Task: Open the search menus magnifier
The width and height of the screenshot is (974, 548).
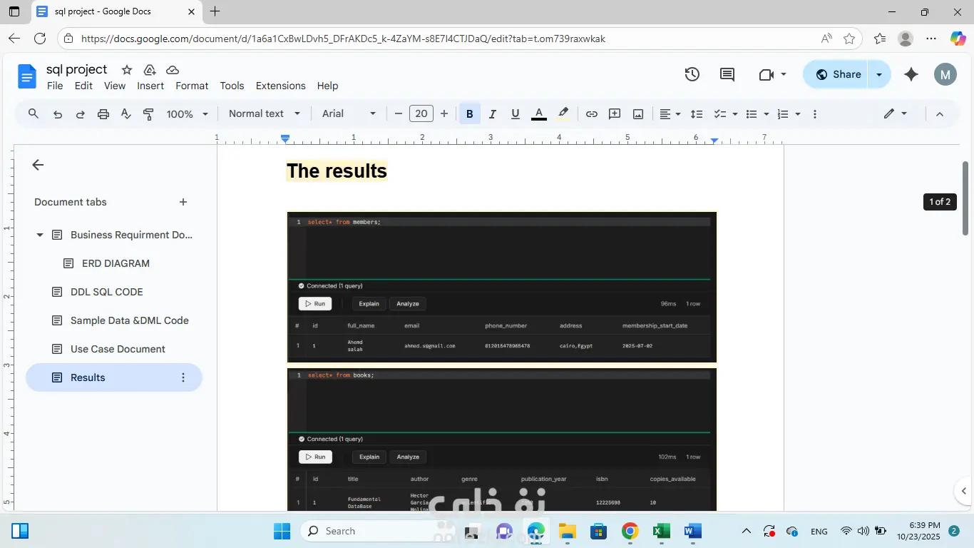Action: (34, 113)
